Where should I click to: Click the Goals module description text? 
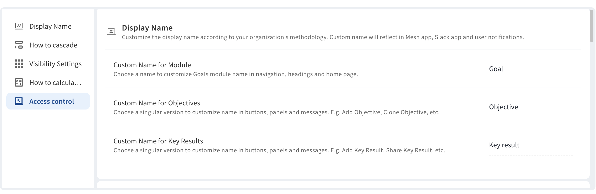(236, 74)
